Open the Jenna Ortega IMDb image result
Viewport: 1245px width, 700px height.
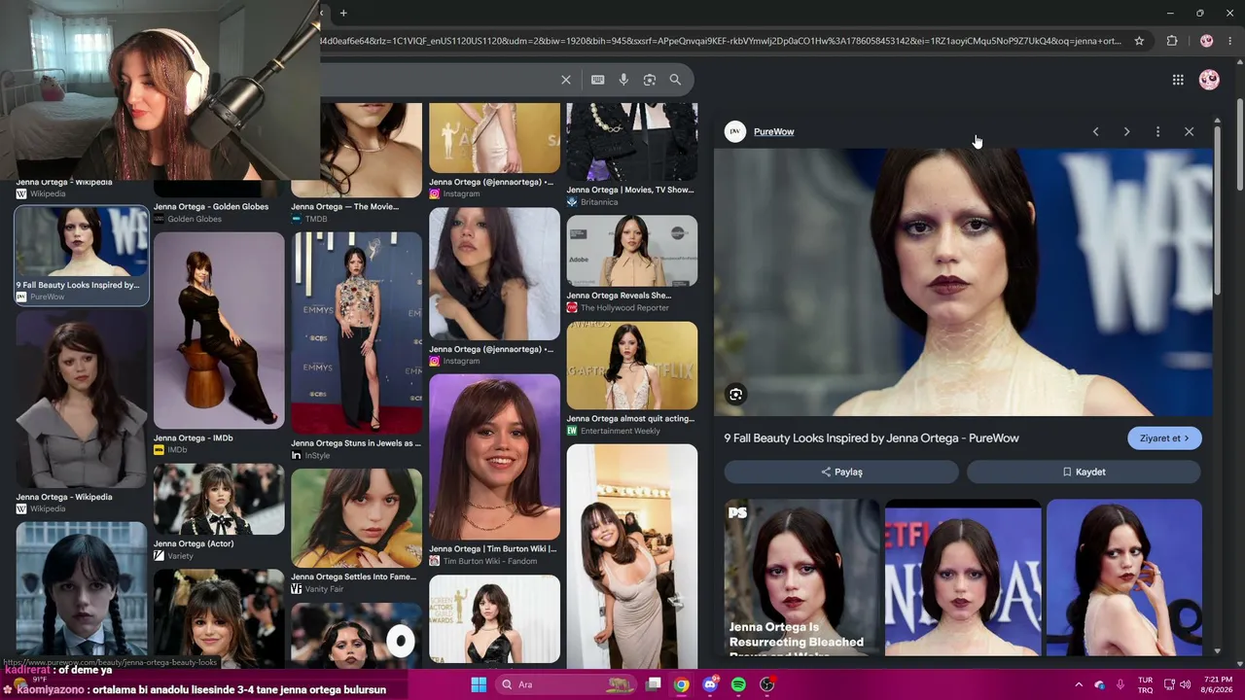coord(219,331)
